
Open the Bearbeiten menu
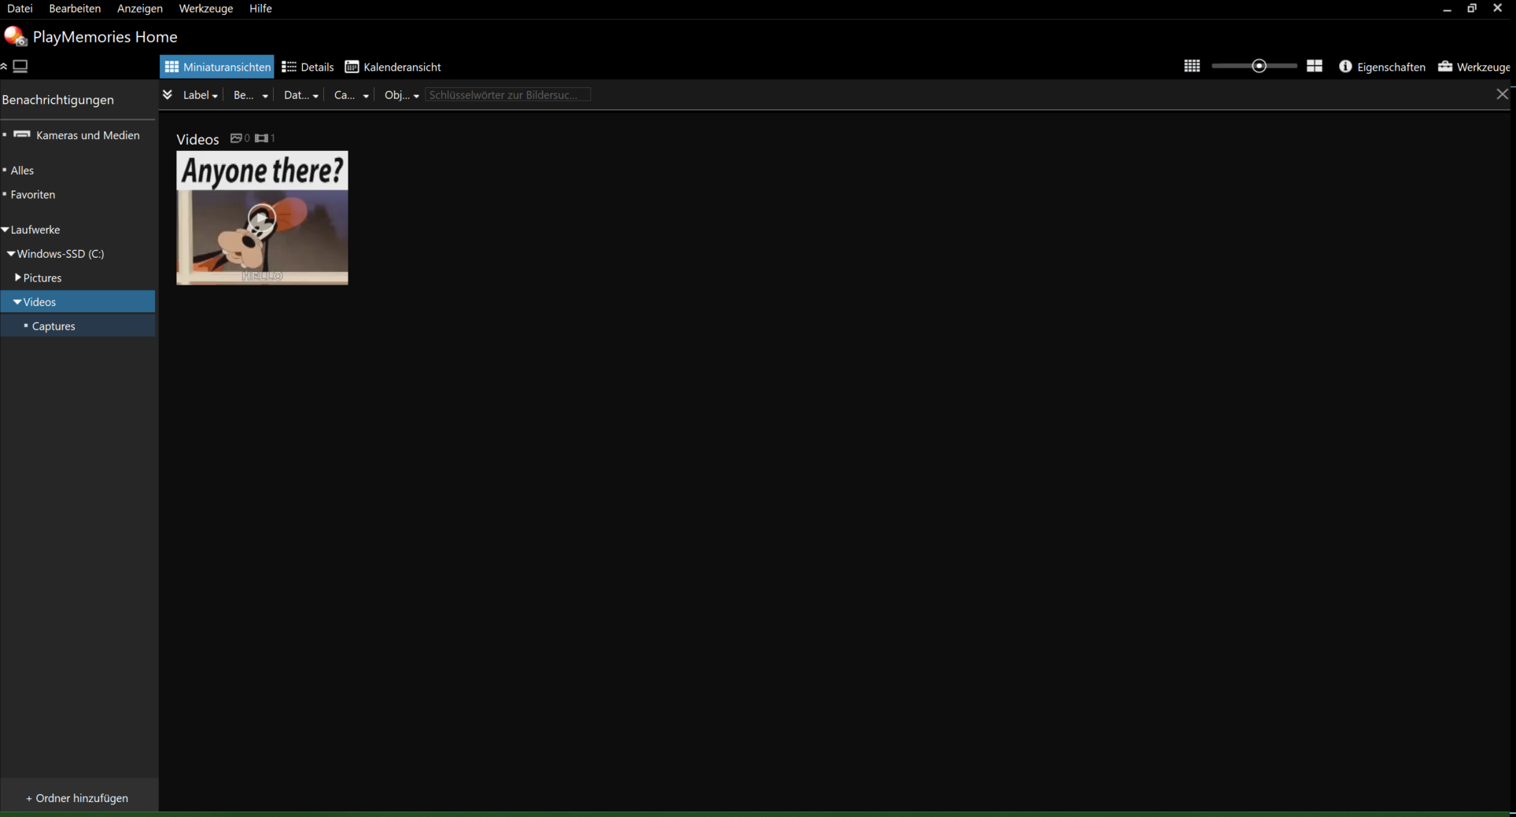click(x=75, y=9)
